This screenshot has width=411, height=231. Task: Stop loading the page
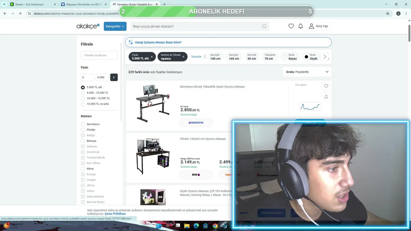pos(20,13)
